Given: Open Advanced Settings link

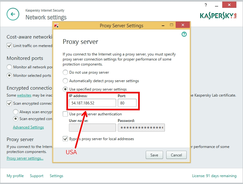Looking at the screenshot, I should tap(28, 127).
